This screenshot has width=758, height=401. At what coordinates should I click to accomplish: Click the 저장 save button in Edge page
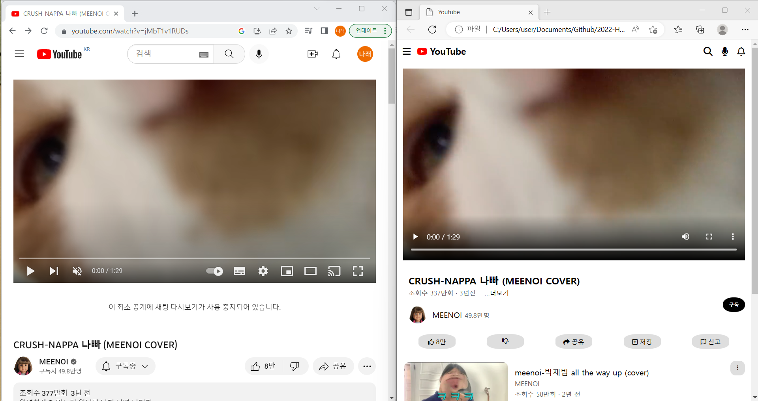(x=642, y=342)
